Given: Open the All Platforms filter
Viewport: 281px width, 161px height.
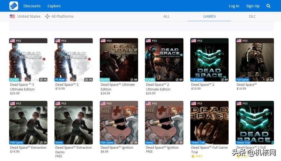Looking at the screenshot, I should point(59,16).
